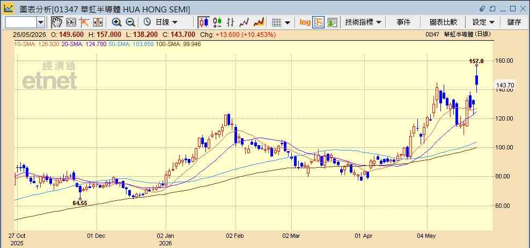The height and width of the screenshot is (248, 530).
Task: Click the 01347 華虹半導體 (日線) label
Action: pyautogui.click(x=458, y=34)
